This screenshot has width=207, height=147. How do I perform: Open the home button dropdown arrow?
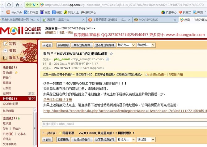21,5
